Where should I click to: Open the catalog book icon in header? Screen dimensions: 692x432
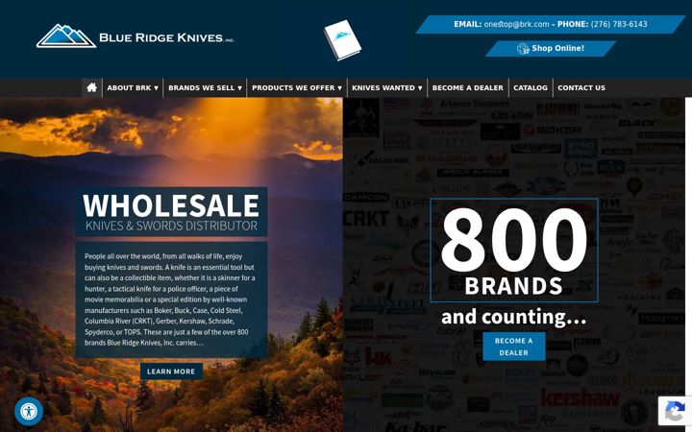point(342,39)
